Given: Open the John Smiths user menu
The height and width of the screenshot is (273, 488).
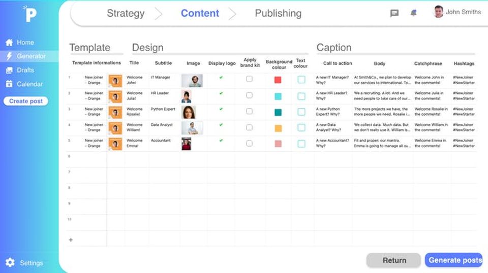Looking at the screenshot, I should tap(457, 12).
